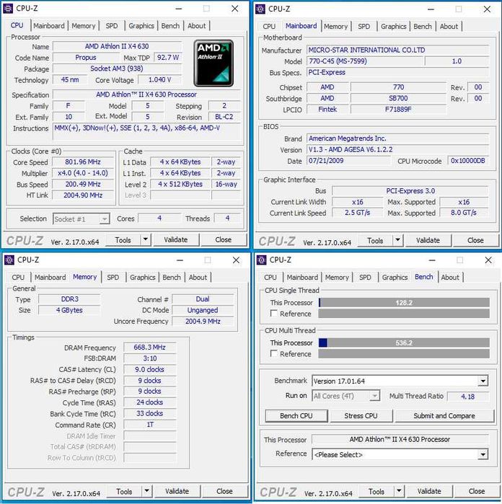Click Submit and Compare button

click(444, 416)
